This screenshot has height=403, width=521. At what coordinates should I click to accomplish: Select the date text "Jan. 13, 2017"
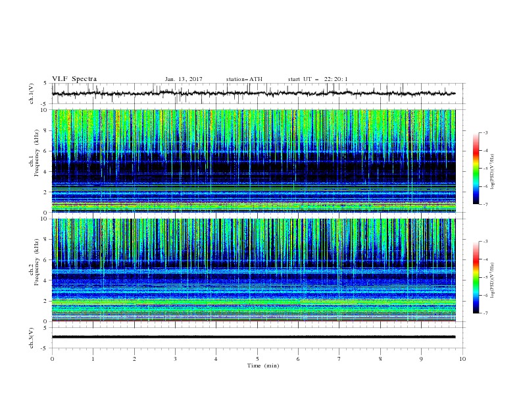184,79
